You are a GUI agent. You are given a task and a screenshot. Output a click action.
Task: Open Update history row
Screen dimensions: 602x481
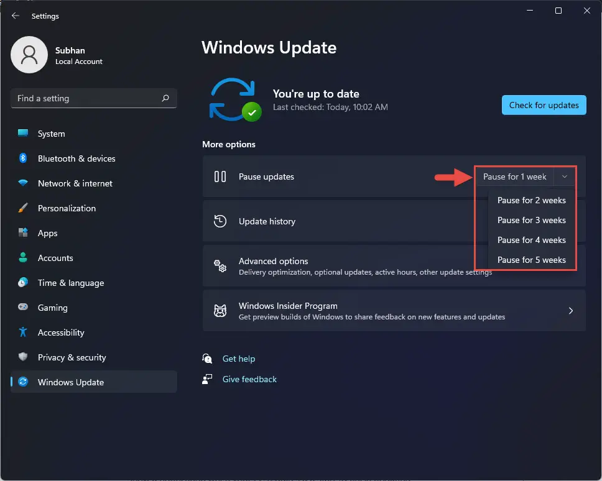394,221
